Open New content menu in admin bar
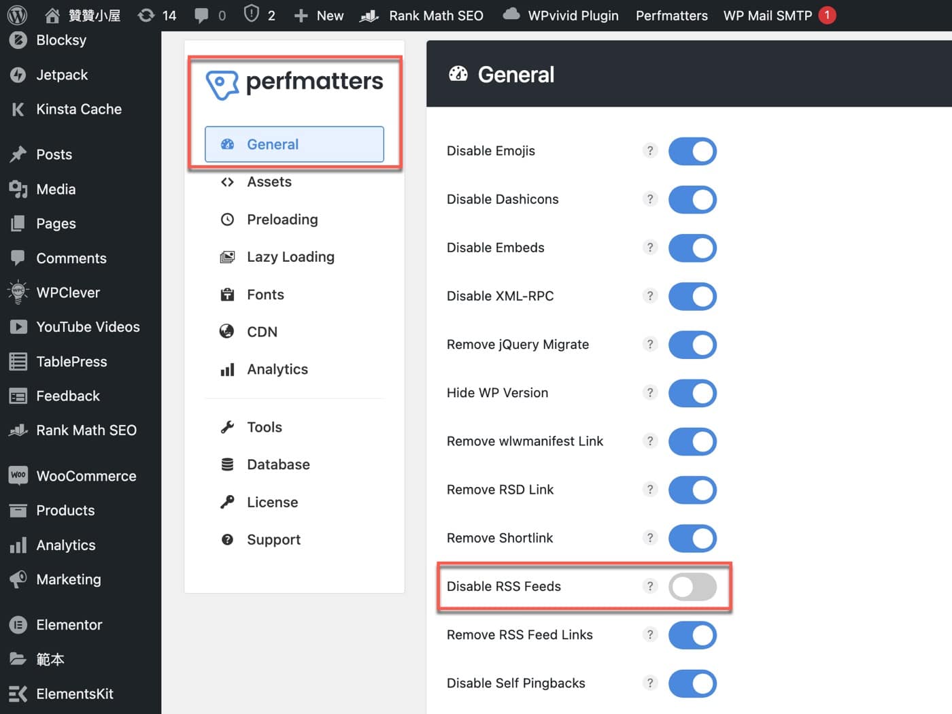Screen dimensions: 952x714 [x=318, y=15]
